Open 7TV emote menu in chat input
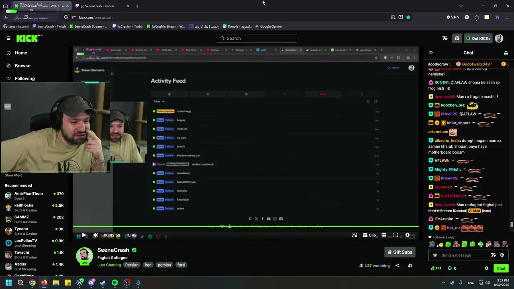Viewport: 514px width, 289px height. click(494, 255)
